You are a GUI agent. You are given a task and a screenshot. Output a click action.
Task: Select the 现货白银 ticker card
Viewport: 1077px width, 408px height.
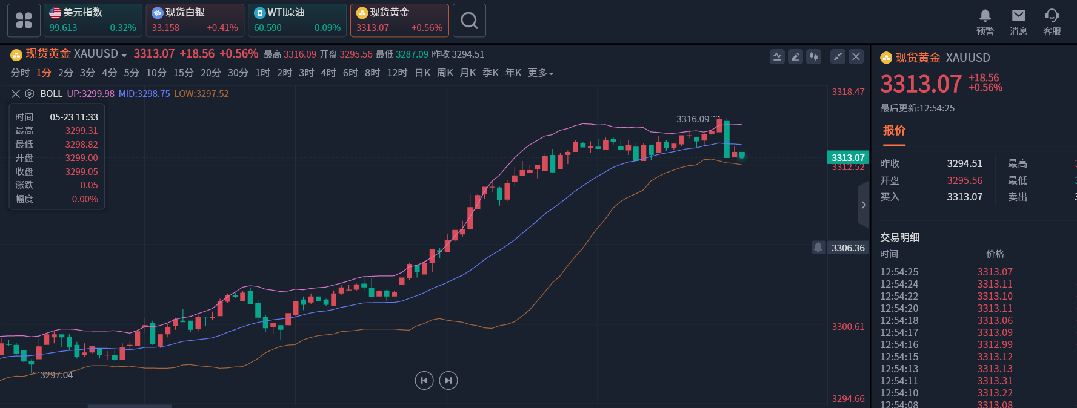click(x=195, y=21)
